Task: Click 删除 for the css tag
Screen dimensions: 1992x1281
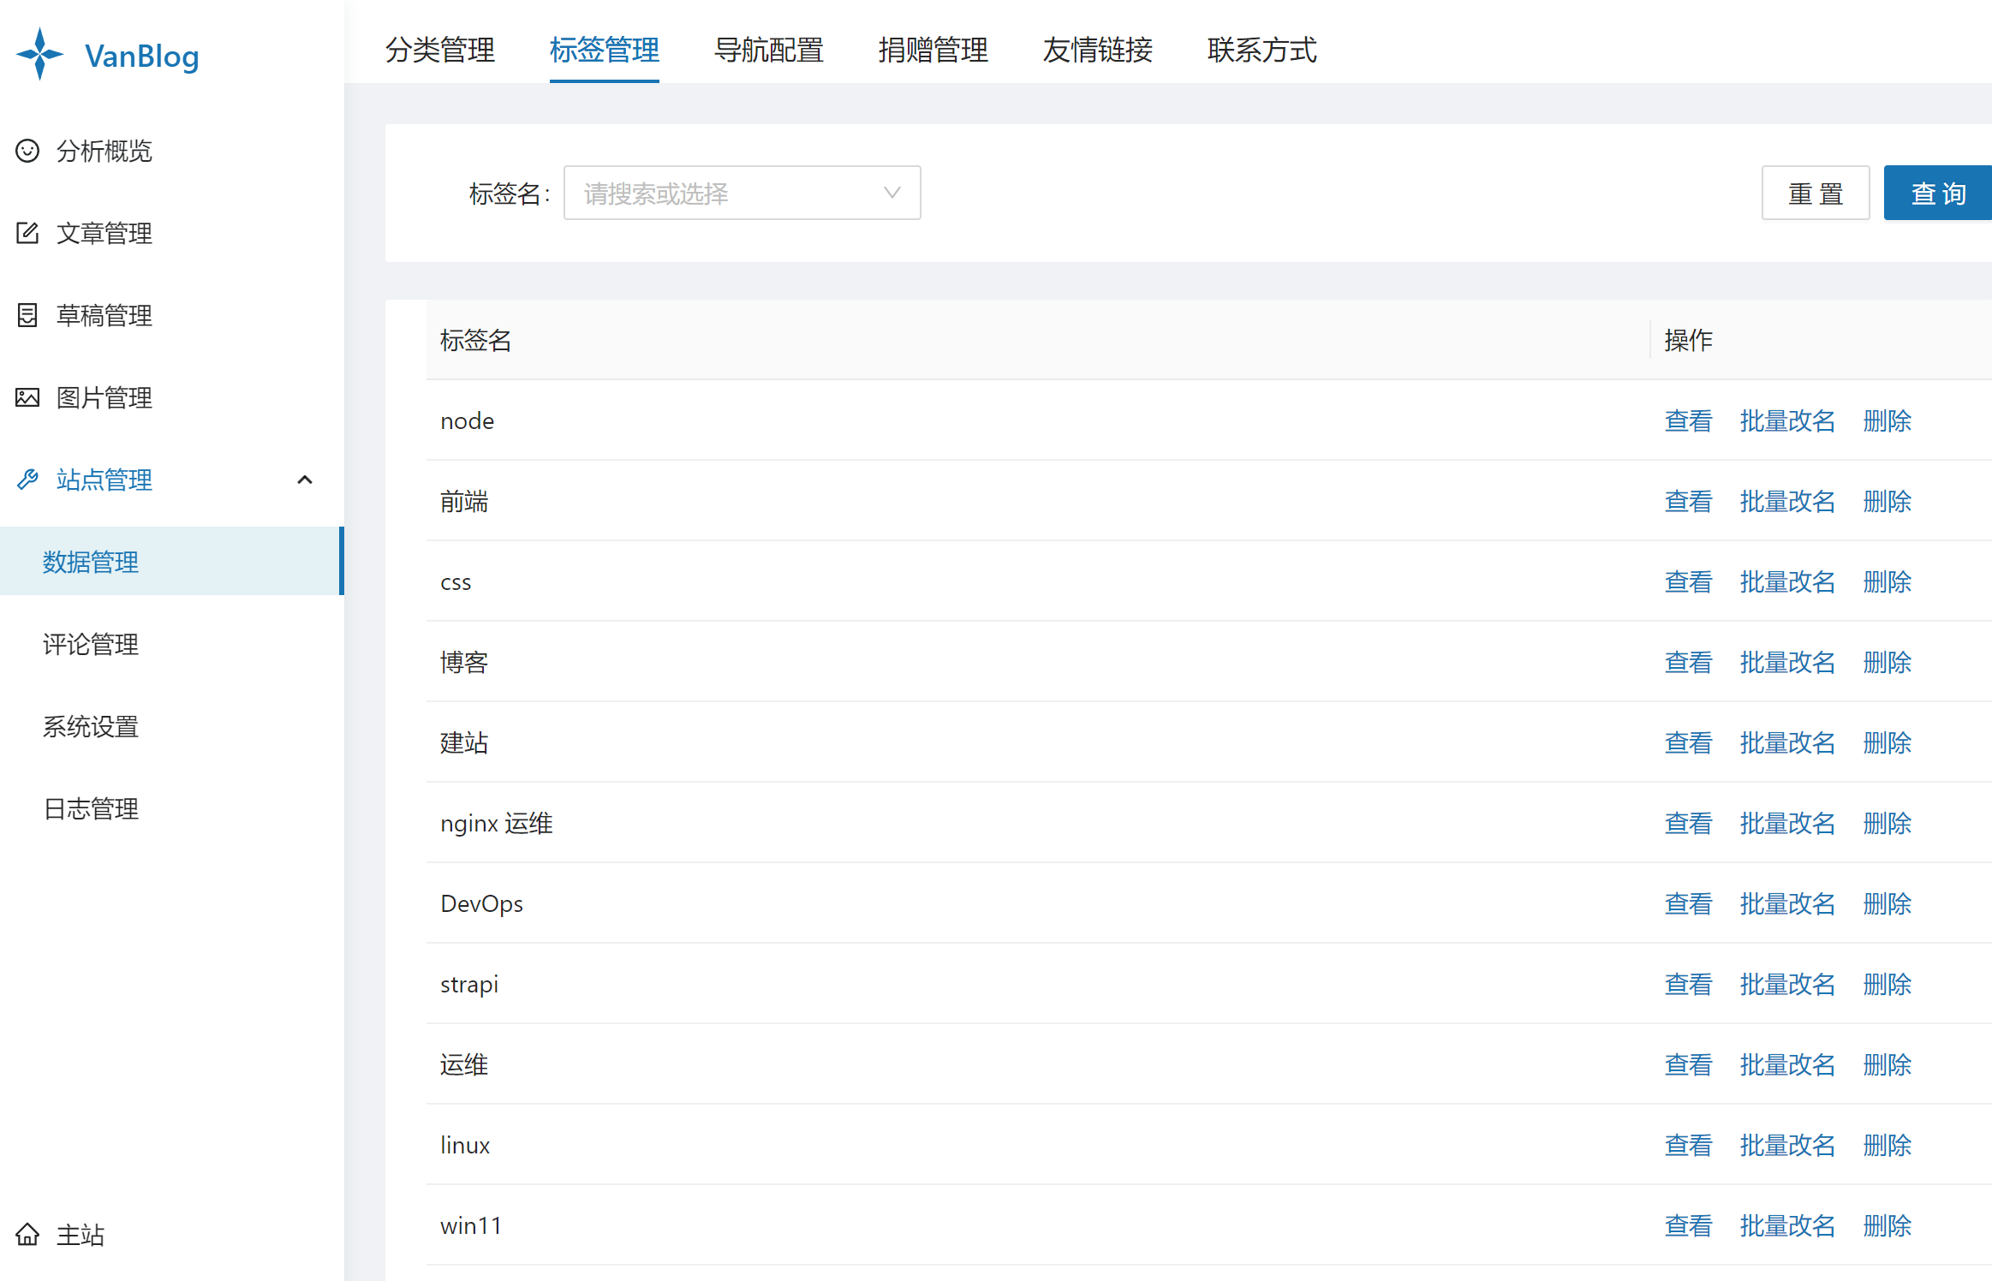Action: (1888, 581)
